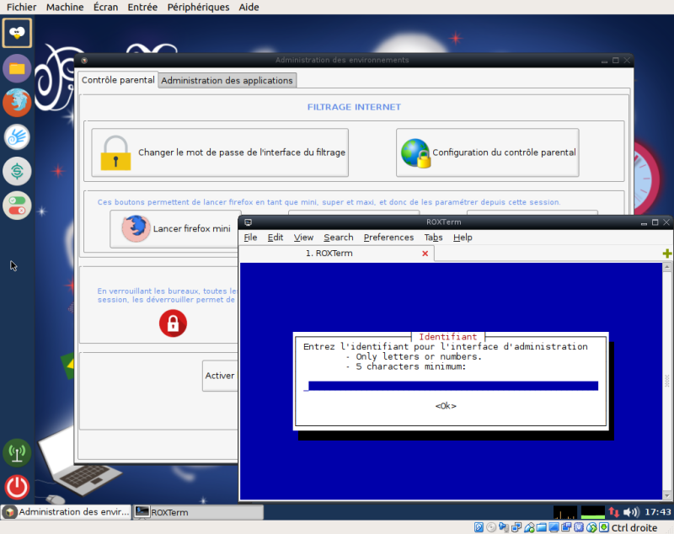The height and width of the screenshot is (534, 674).
Task: Click the red padlock to lock desktops
Action: (173, 323)
